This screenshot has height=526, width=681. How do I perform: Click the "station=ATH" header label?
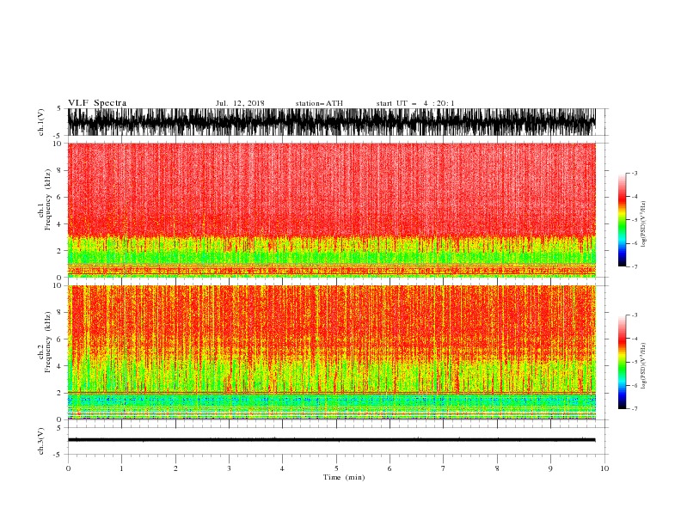[319, 103]
